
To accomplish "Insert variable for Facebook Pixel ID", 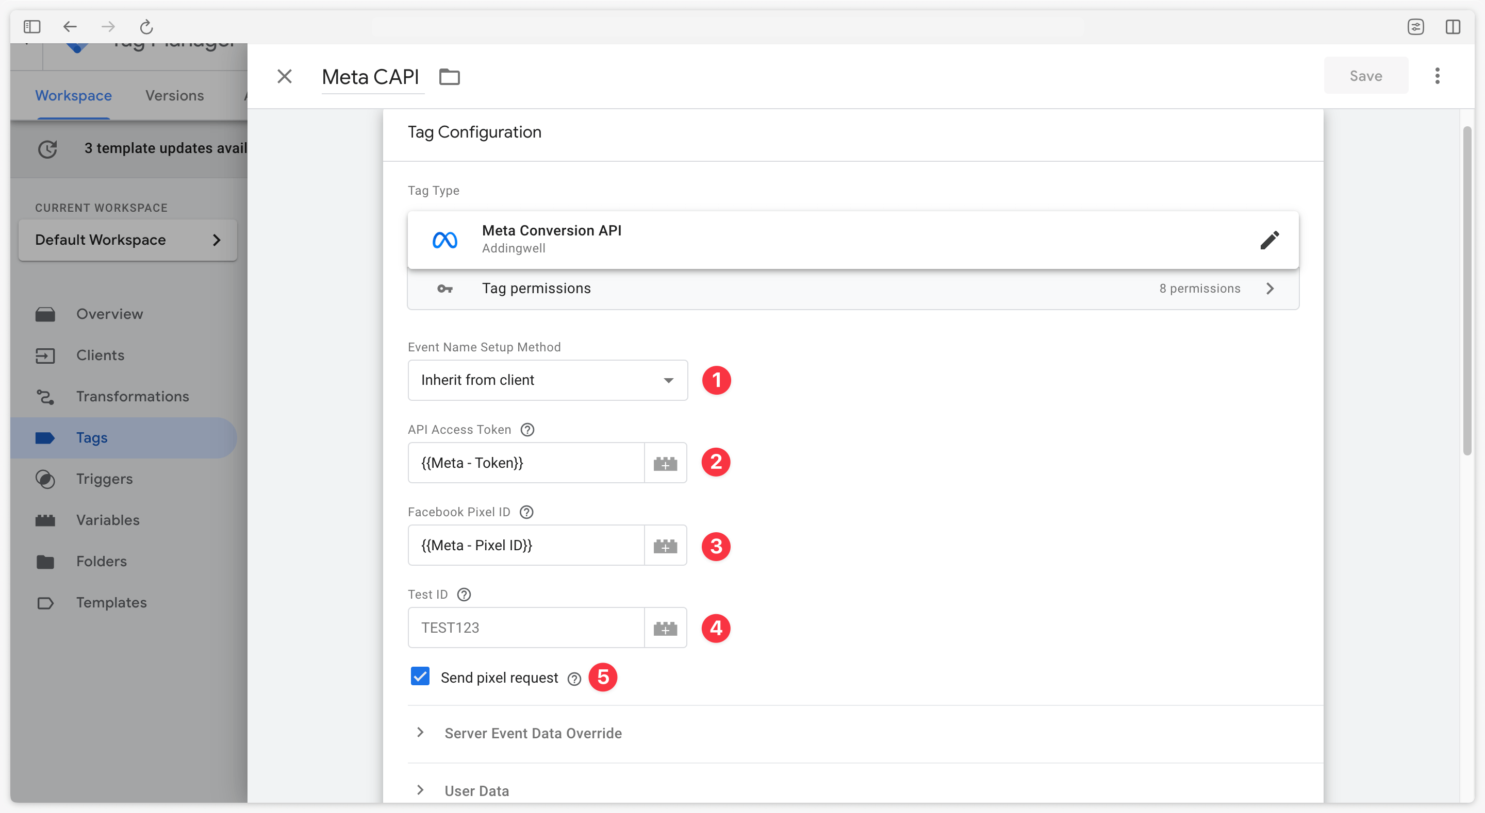I will point(665,545).
